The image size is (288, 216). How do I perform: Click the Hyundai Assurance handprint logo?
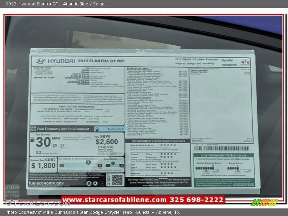coord(246,62)
